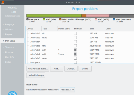This screenshot has width=134, height=95.
Task: Click the Delete button
Action: pos(85,69)
